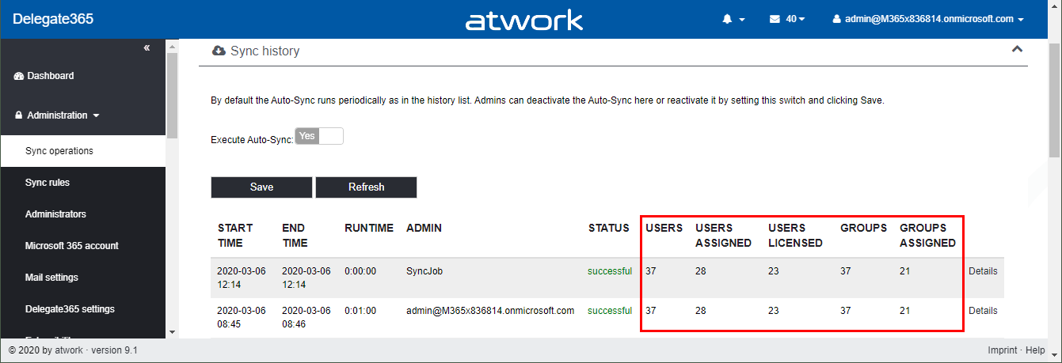Open Details for the 08:45 admin sync row

pos(983,311)
